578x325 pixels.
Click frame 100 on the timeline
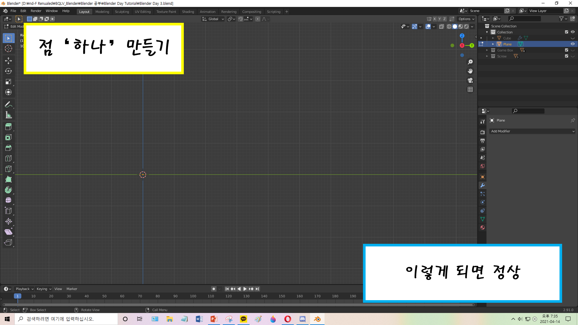click(x=193, y=296)
